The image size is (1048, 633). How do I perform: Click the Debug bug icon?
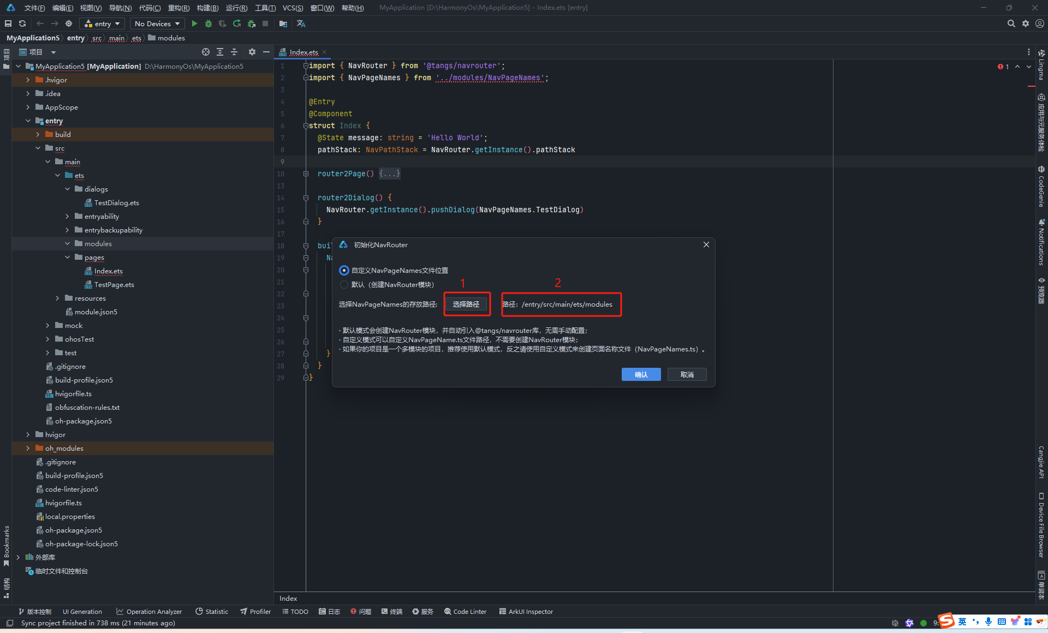tap(209, 23)
